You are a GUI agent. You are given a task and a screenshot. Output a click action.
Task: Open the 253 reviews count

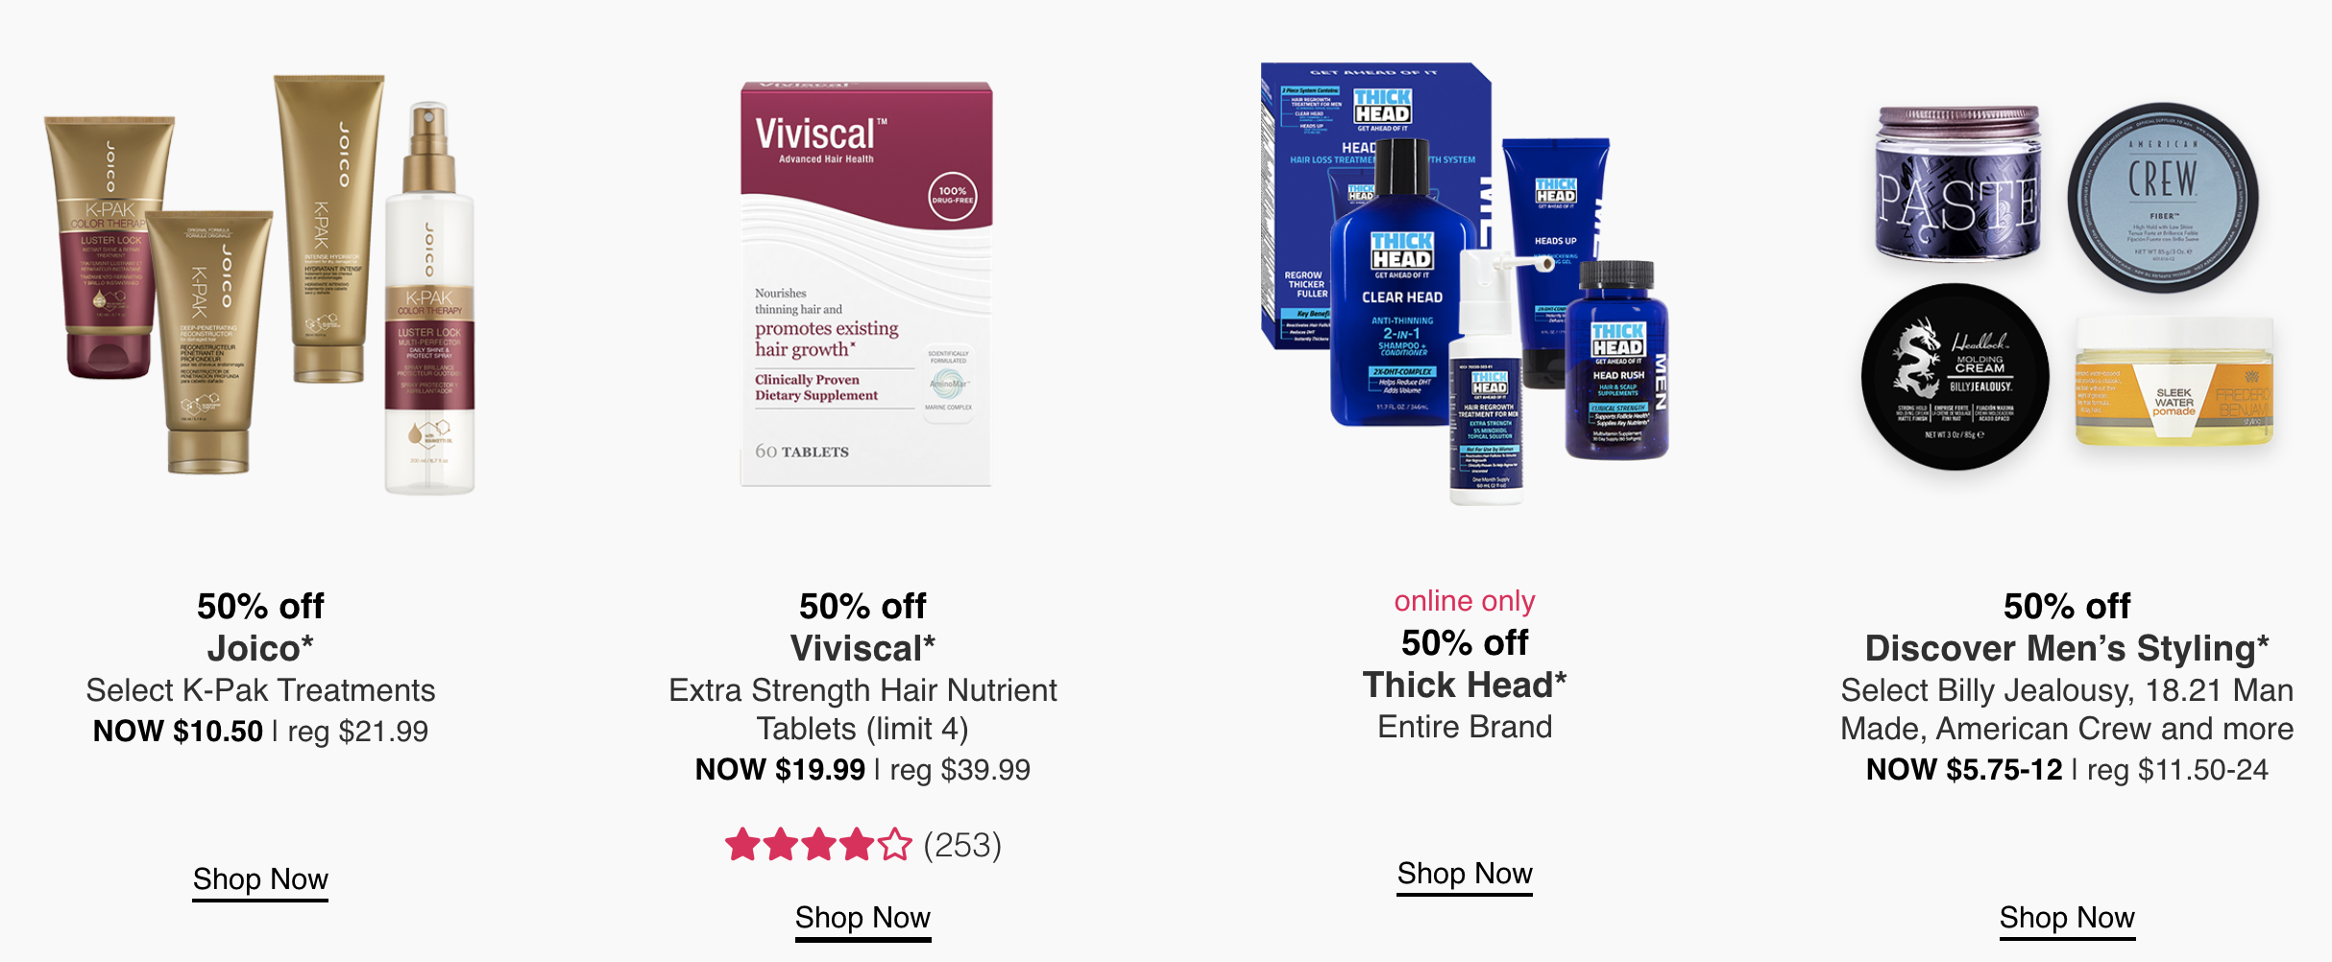962,845
